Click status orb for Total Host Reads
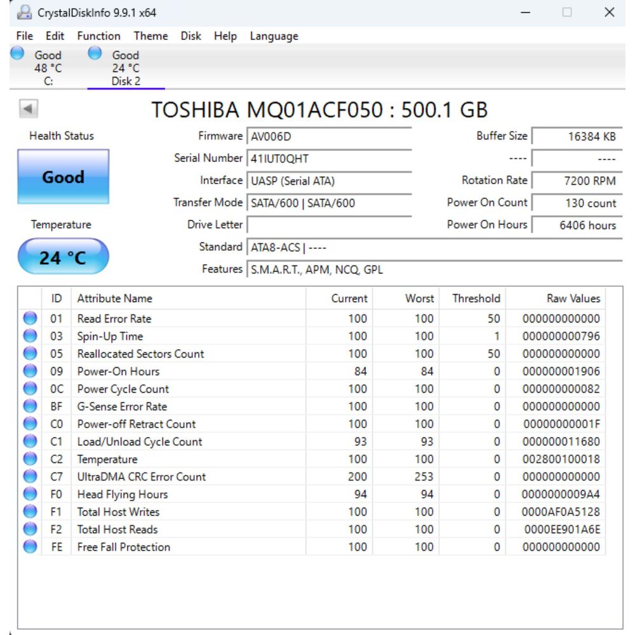This screenshot has height=635, width=635. tap(30, 529)
